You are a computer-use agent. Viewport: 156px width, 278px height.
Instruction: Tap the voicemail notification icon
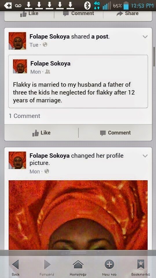[18, 6]
